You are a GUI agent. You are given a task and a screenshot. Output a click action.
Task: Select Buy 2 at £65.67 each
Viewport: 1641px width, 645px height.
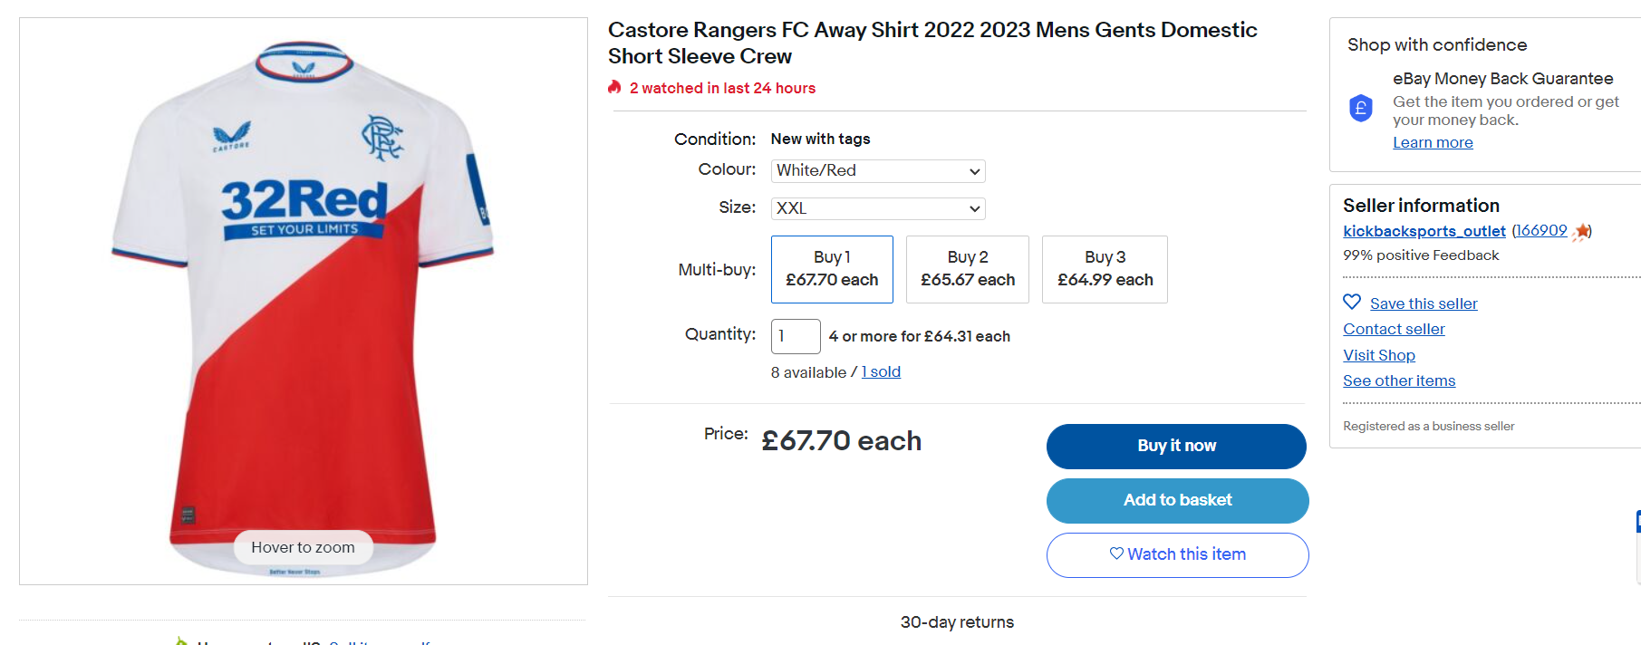point(968,269)
